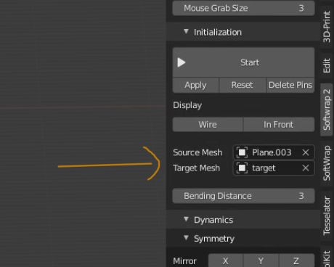334x267 pixels.
Task: Open the Edit sidebar tab
Action: point(327,65)
